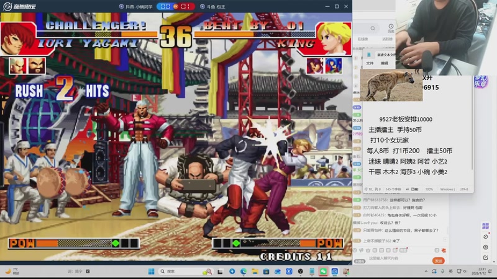497x279 pixels.
Task: Click King character portrait in the game
Action: point(334,38)
